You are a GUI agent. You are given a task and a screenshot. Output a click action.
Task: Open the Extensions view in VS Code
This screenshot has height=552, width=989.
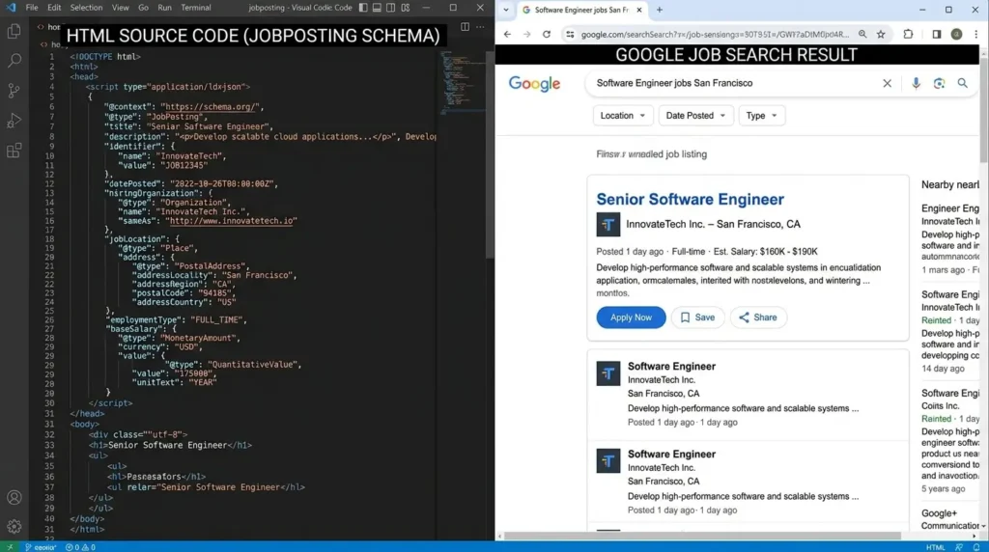click(14, 151)
